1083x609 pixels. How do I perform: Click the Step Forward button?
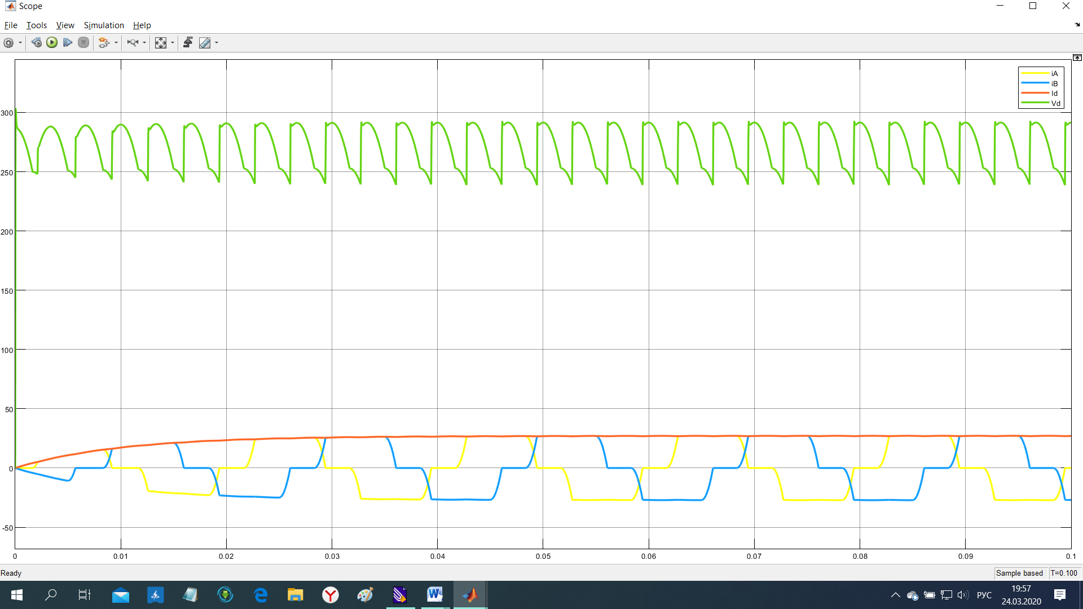pos(68,43)
